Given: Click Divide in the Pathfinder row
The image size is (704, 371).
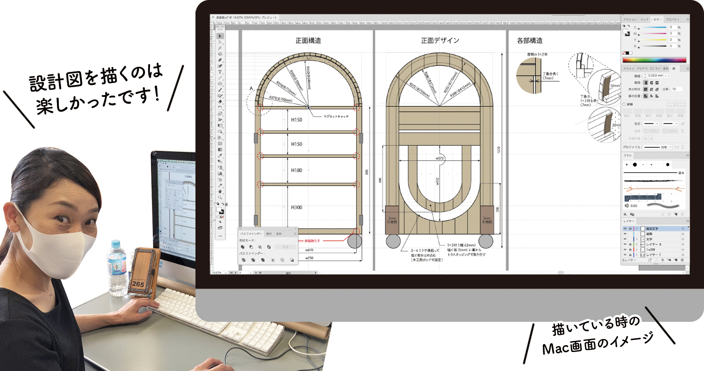Looking at the screenshot, I should tap(243, 260).
